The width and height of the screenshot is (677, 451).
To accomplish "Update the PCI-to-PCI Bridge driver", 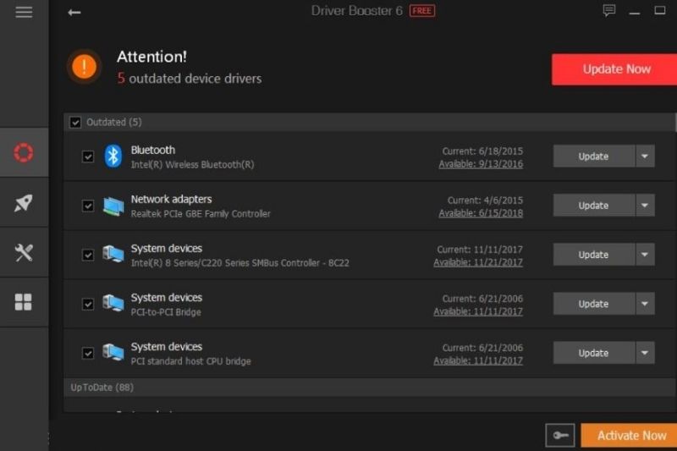I will (594, 304).
